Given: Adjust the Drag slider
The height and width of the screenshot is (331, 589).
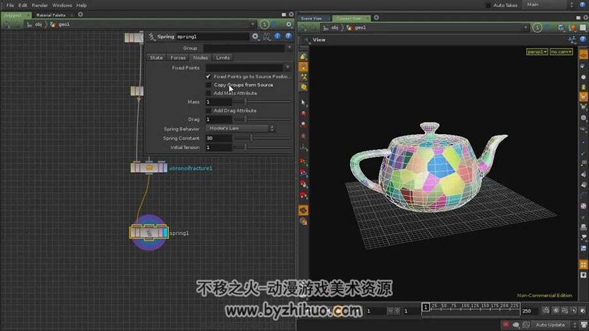Looking at the screenshot, I should point(262,119).
